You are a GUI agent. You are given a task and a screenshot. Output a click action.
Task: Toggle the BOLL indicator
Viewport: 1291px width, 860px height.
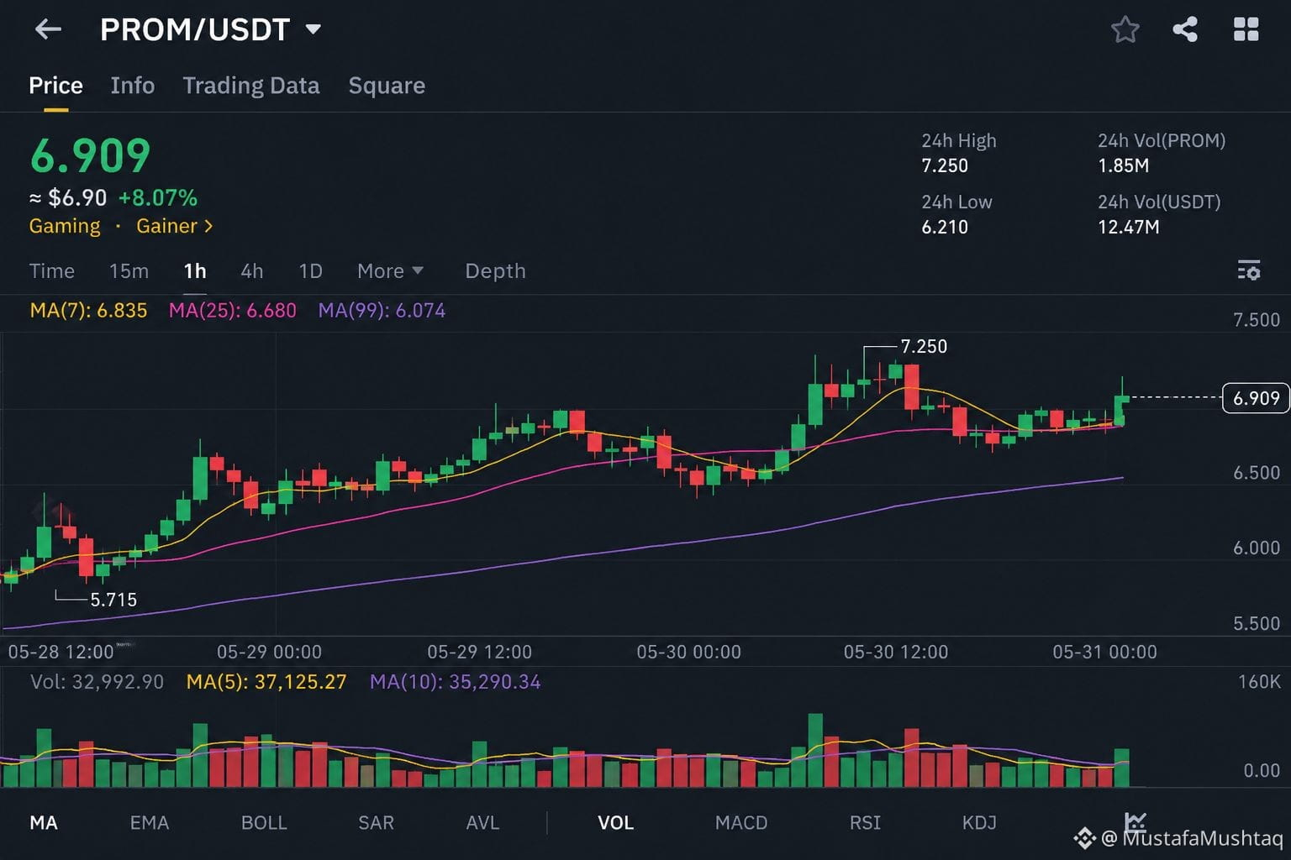(264, 822)
